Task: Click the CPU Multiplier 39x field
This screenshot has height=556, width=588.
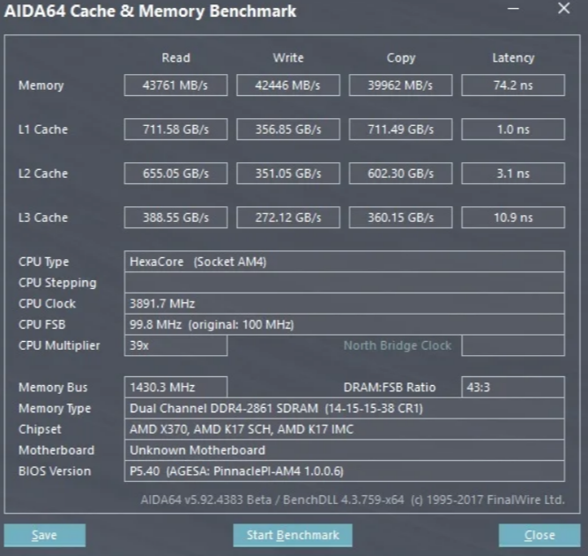Action: tap(175, 345)
